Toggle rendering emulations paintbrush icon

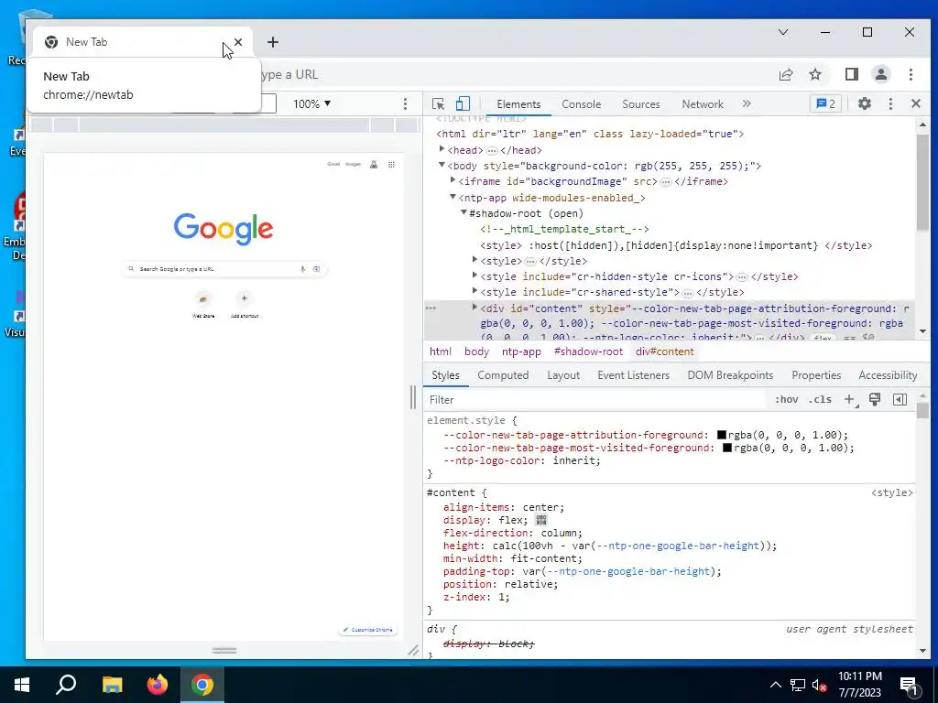click(875, 399)
